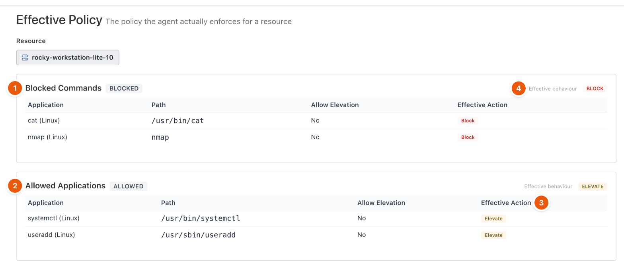This screenshot has width=624, height=273.
Task: Click the nmap path value
Action: (x=160, y=137)
